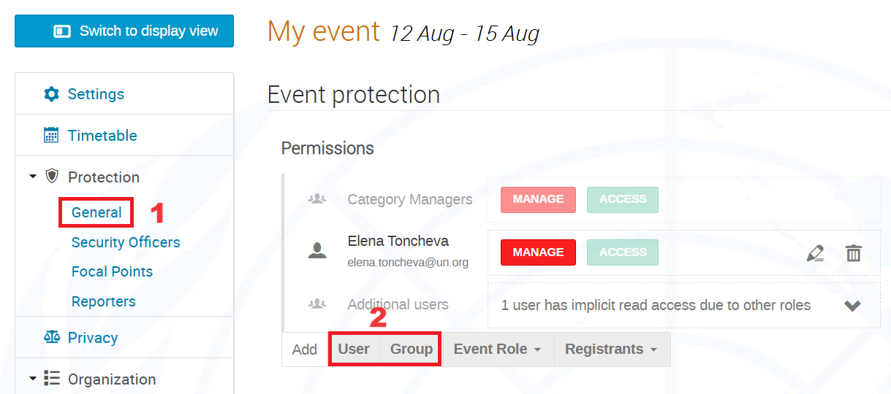The image size is (891, 394).
Task: Add a Group to permissions
Action: click(411, 349)
